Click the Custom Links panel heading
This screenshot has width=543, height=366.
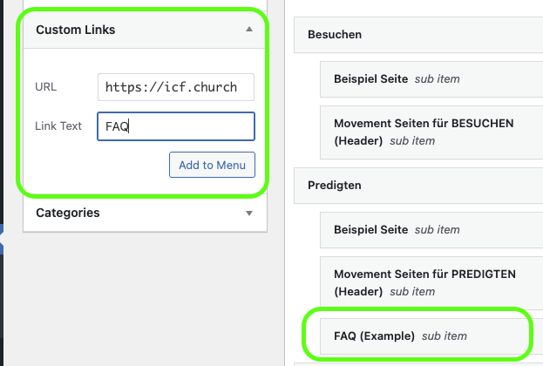pyautogui.click(x=76, y=30)
